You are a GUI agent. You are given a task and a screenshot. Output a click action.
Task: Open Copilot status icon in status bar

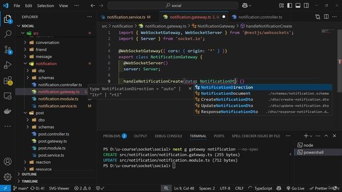279,188
